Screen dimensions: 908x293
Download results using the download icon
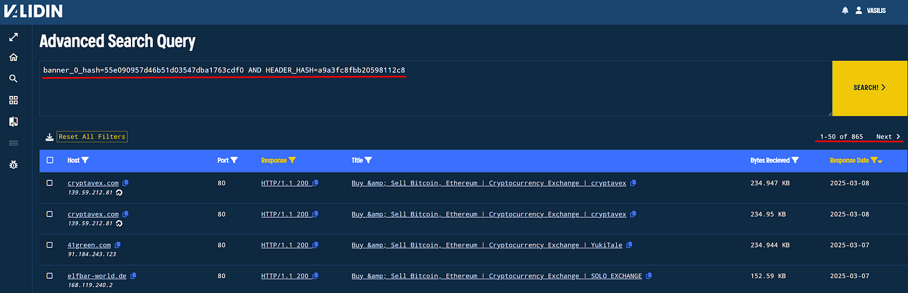pyautogui.click(x=49, y=137)
